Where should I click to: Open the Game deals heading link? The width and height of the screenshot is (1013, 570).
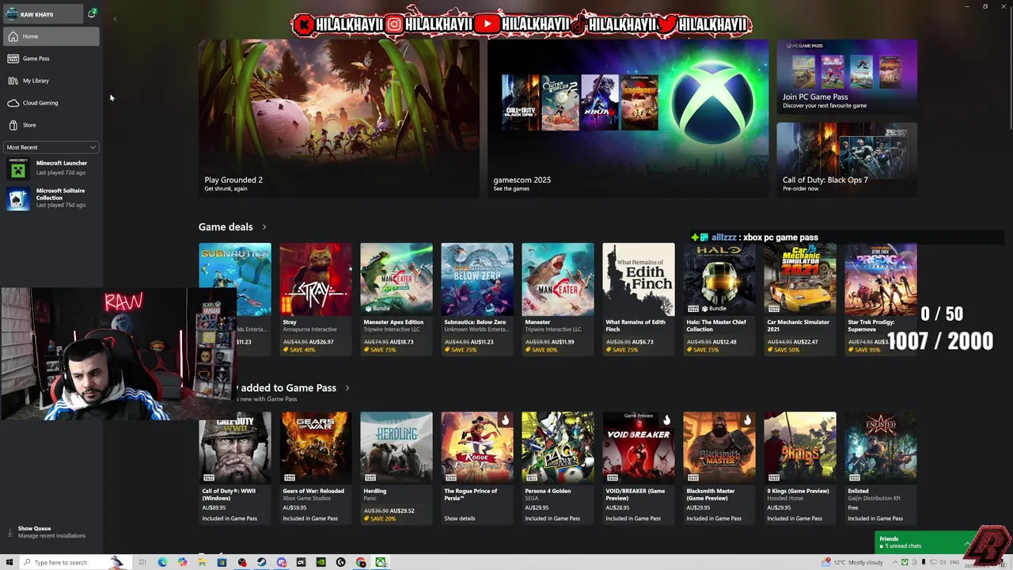[226, 227]
